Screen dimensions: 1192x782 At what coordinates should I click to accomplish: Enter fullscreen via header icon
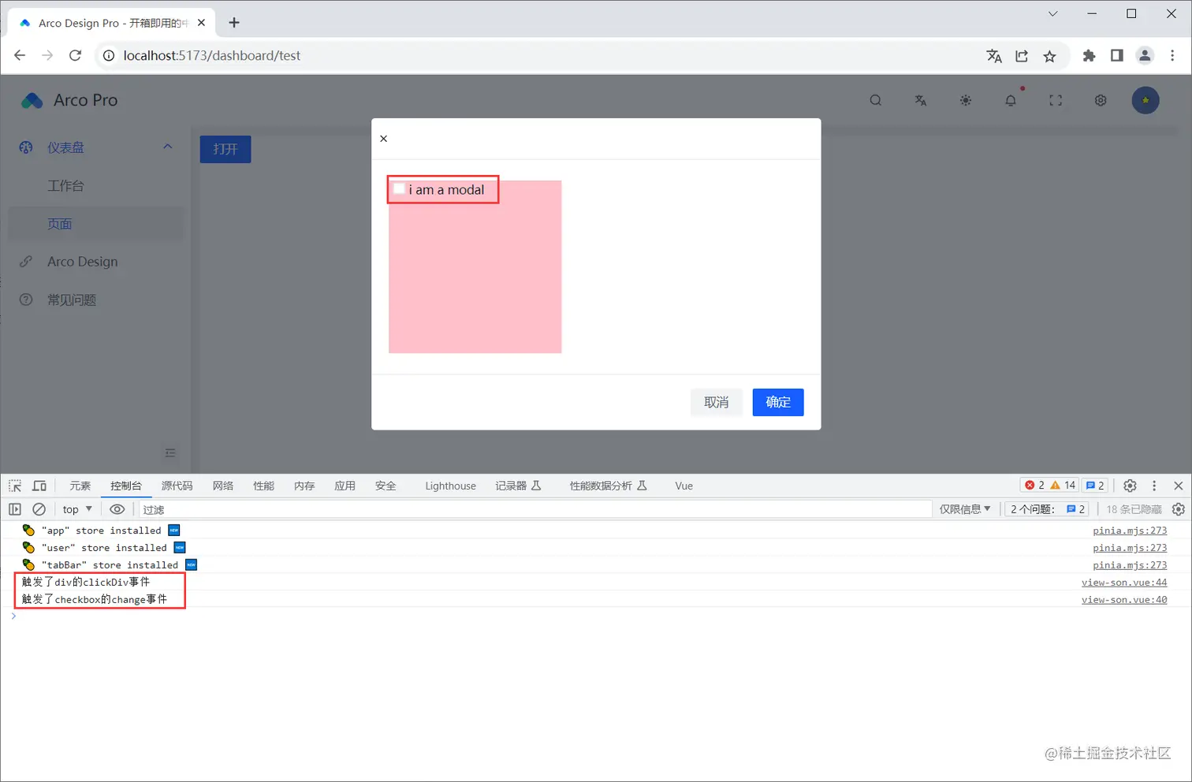click(x=1055, y=100)
